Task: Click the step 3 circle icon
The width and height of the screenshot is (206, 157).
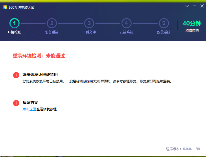Action: point(89,23)
